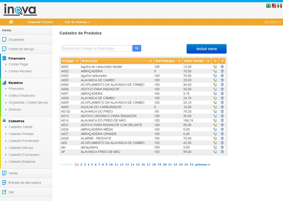The height and width of the screenshot is (201, 283).
Task: Click the home icon in orange navbar
Action: 11,22
